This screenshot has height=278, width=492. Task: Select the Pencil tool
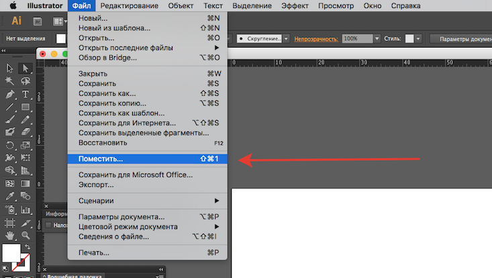pos(26,119)
